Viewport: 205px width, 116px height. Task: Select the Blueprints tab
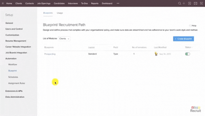tap(48, 13)
